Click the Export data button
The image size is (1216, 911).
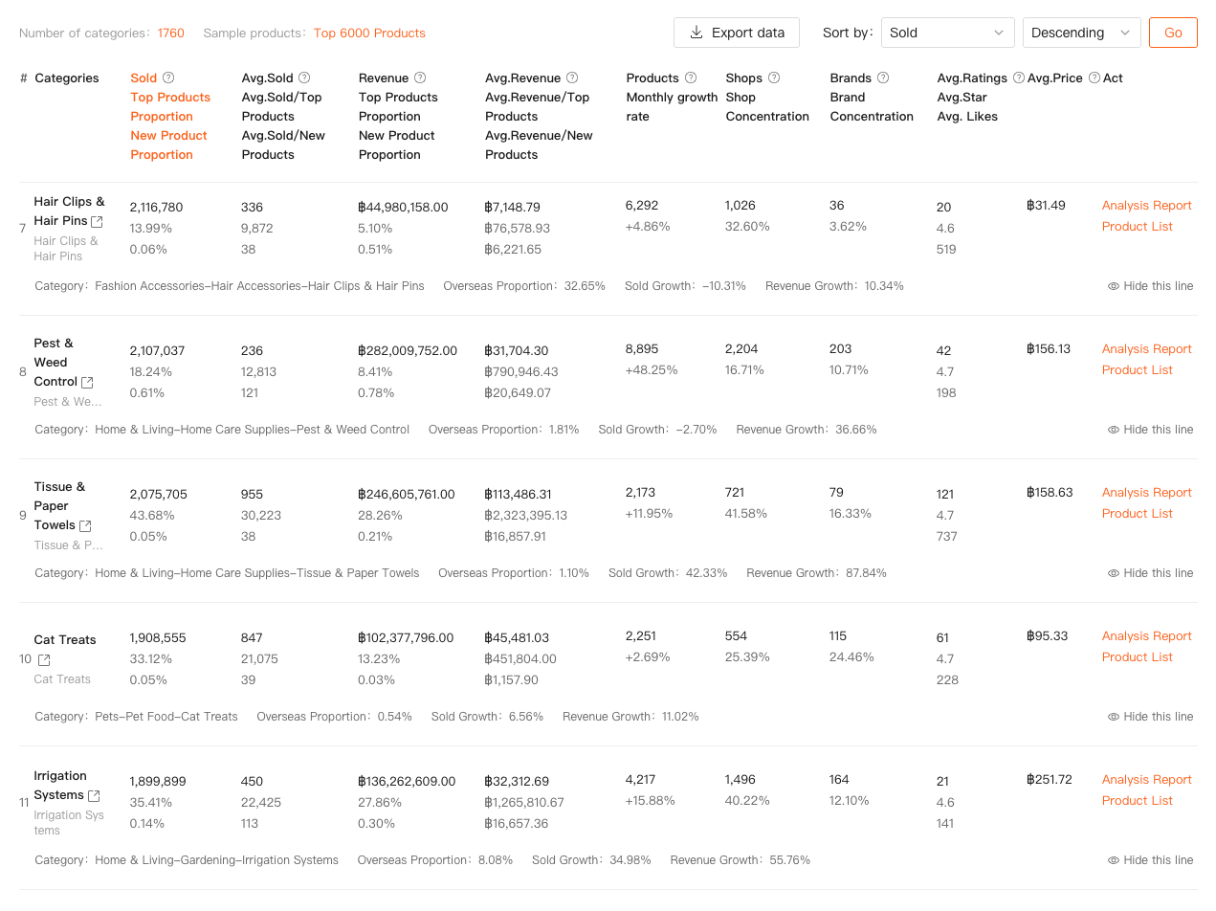click(x=737, y=33)
